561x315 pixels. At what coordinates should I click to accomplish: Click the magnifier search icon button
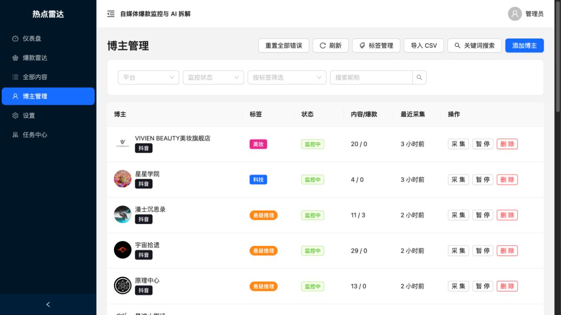[420, 77]
